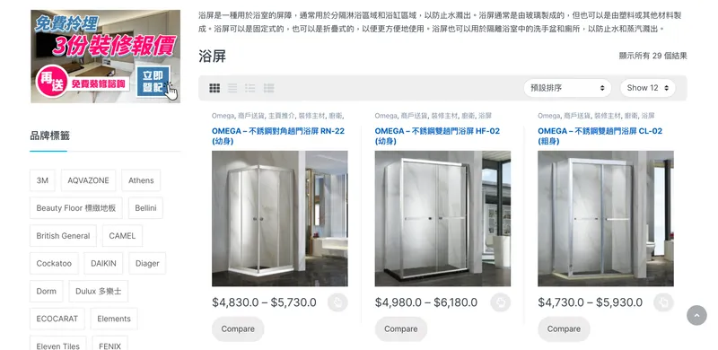Image resolution: width=718 pixels, height=350 pixels.
Task: Click the free renovation quote banner ad
Action: pyautogui.click(x=105, y=57)
